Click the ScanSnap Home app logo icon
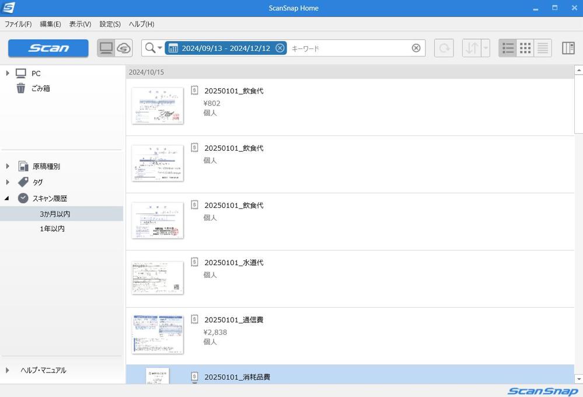583x397 pixels. pos(8,8)
